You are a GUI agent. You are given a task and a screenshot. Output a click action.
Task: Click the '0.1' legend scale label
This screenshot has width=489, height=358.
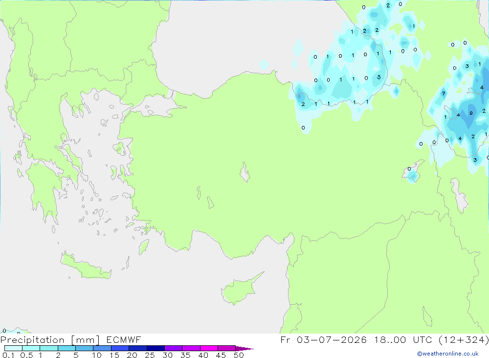point(8,355)
